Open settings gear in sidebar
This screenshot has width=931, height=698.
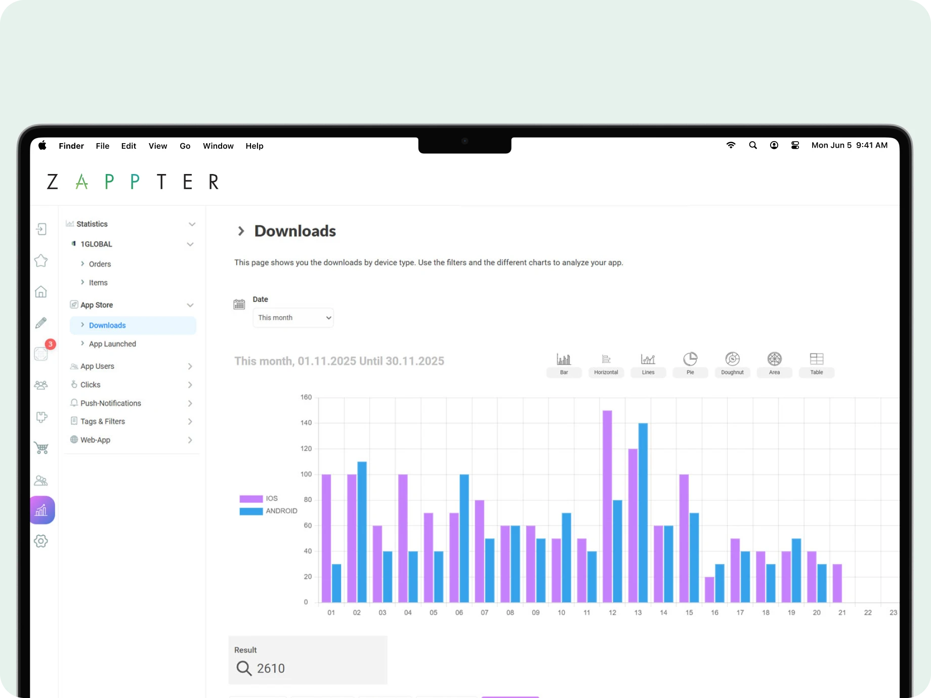pyautogui.click(x=41, y=541)
